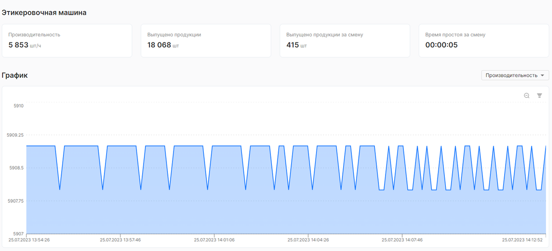The height and width of the screenshot is (251, 552).
Task: Click the 00:00:05 downtime value
Action: pyautogui.click(x=441, y=45)
